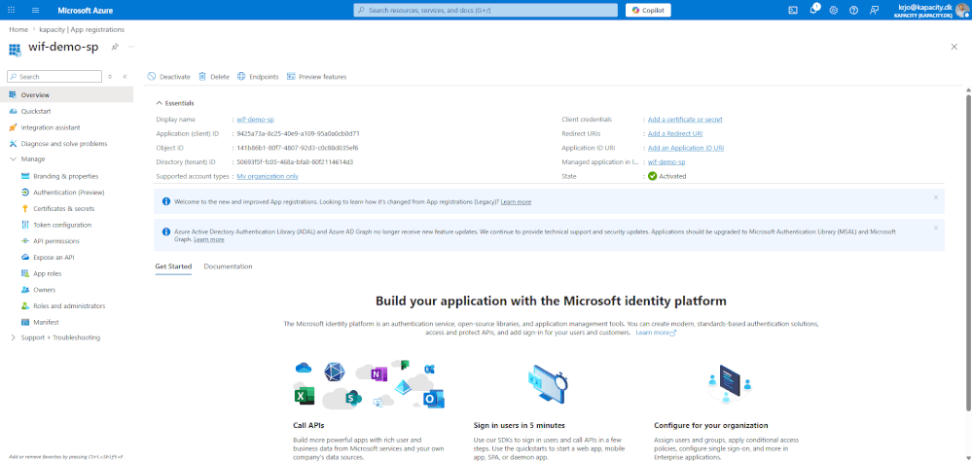The height and width of the screenshot is (461, 972).
Task: Click Microsoft Azure portal title
Action: pyautogui.click(x=86, y=10)
